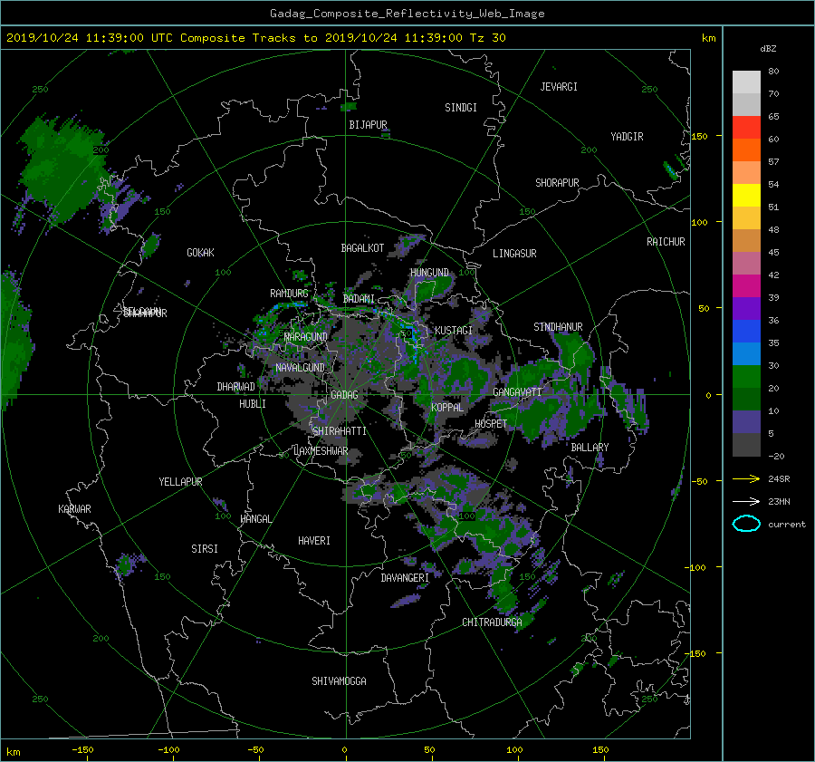Select the dark gray -20 dBZ swatch
This screenshot has width=815, height=762.
(746, 445)
